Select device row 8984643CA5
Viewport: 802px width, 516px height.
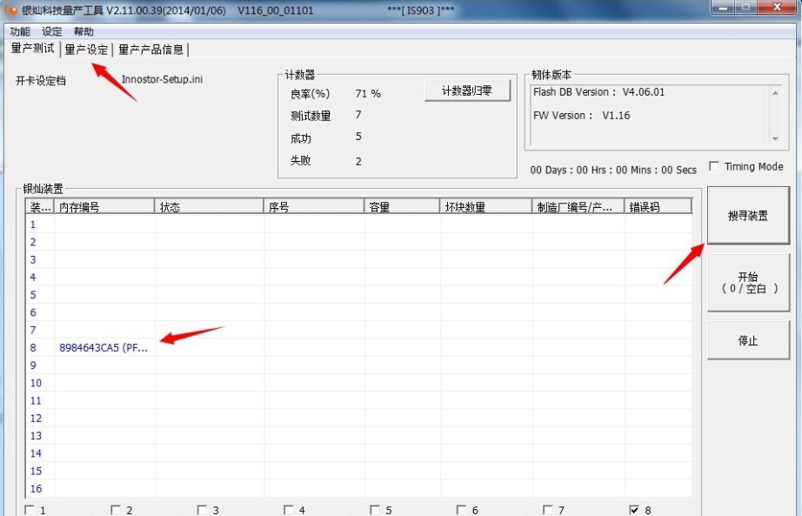click(x=104, y=348)
